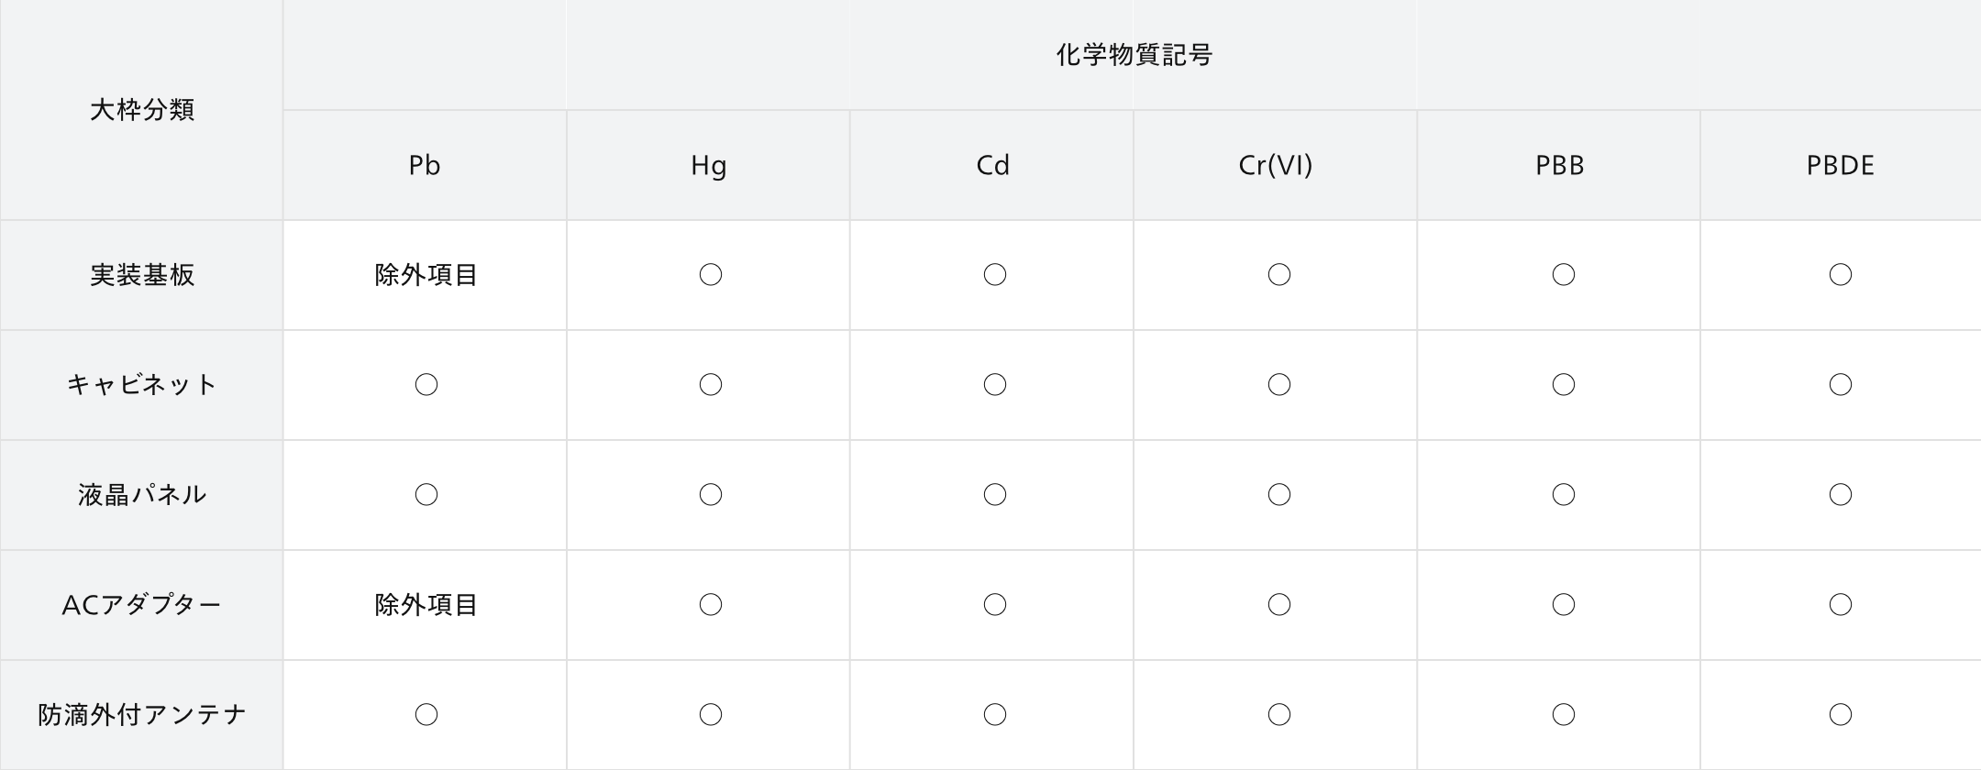Click 除外項目 in the 実装基板 row
1981x770 pixels.
(x=426, y=275)
